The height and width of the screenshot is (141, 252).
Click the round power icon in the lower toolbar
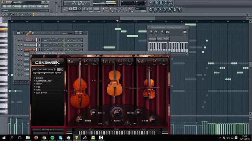[x=150, y=9]
